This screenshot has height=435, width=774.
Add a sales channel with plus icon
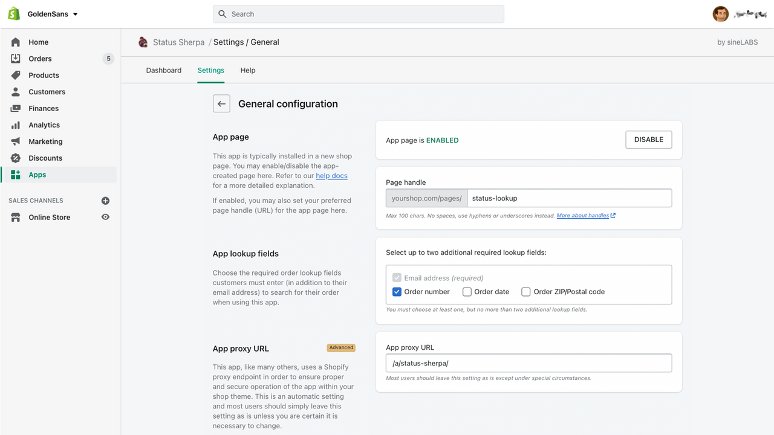105,201
